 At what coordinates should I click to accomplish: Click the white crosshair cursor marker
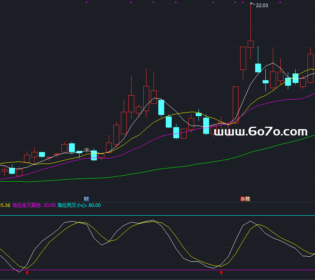(x=87, y=150)
